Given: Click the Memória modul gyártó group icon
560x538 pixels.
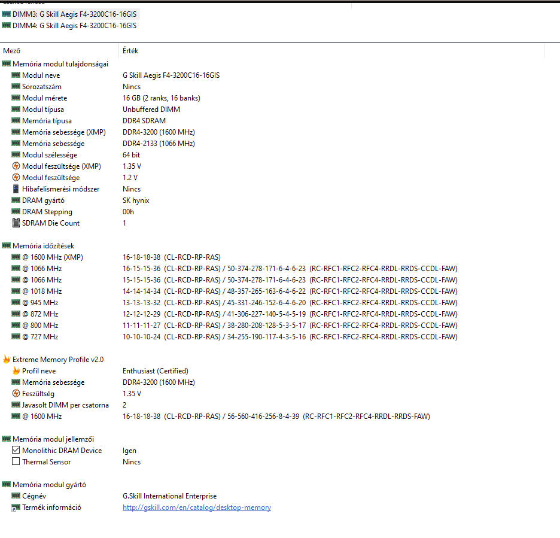Looking at the screenshot, I should 6,484.
